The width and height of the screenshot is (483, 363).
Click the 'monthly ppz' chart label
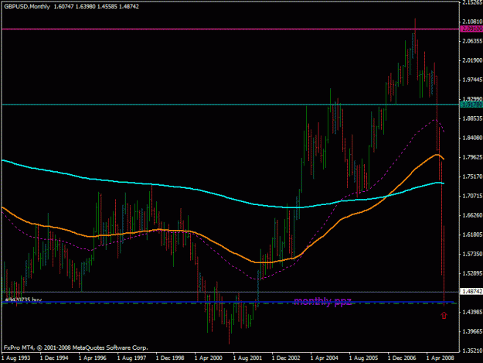point(322,301)
